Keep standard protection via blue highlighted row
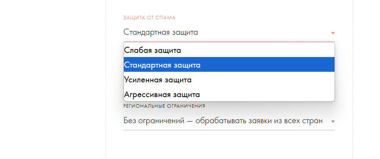This screenshot has width=380, height=159. point(229,65)
